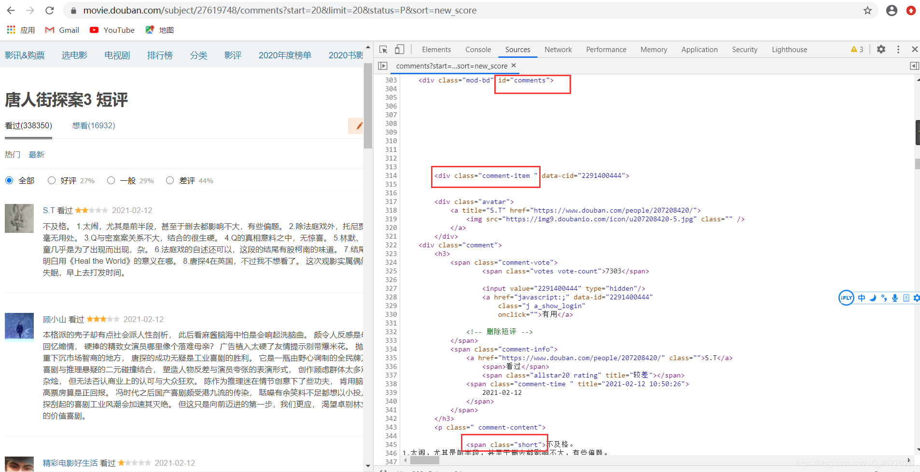Click the webpage scrollbar down arrow
This screenshot has height=472, width=920.
[x=368, y=466]
